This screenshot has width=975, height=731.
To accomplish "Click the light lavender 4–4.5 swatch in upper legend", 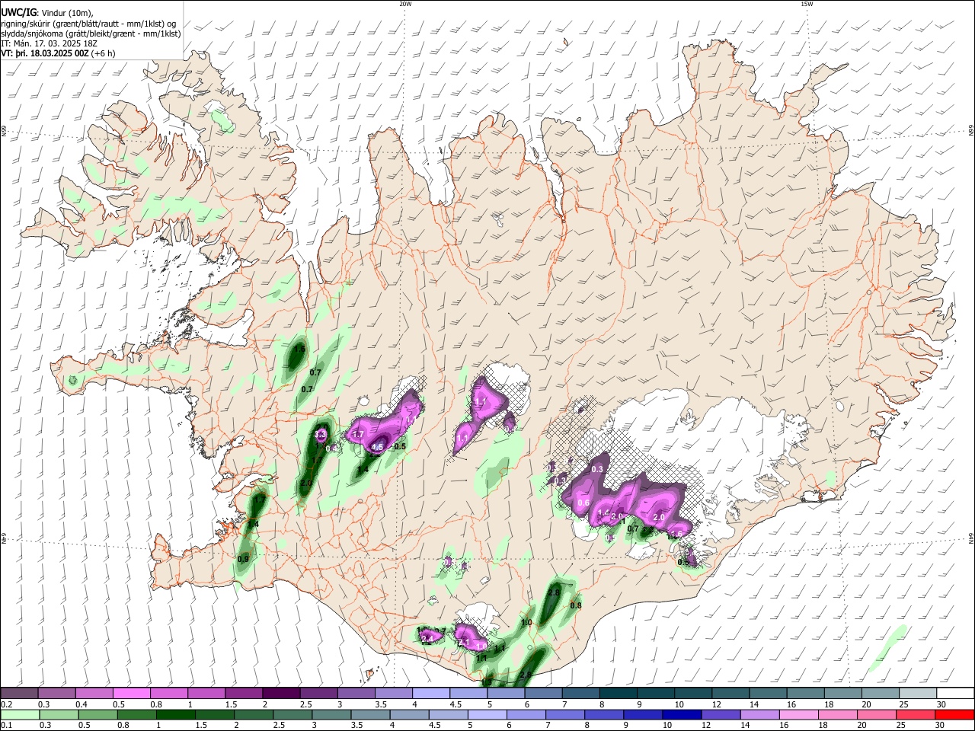I will coord(431,694).
